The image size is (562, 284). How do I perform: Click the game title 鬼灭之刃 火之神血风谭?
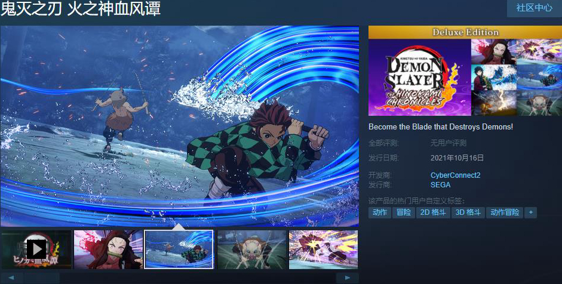click(80, 8)
